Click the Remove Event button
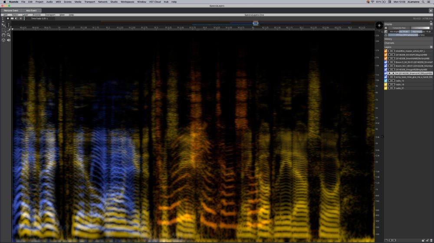This screenshot has height=243, width=434. 11,10
